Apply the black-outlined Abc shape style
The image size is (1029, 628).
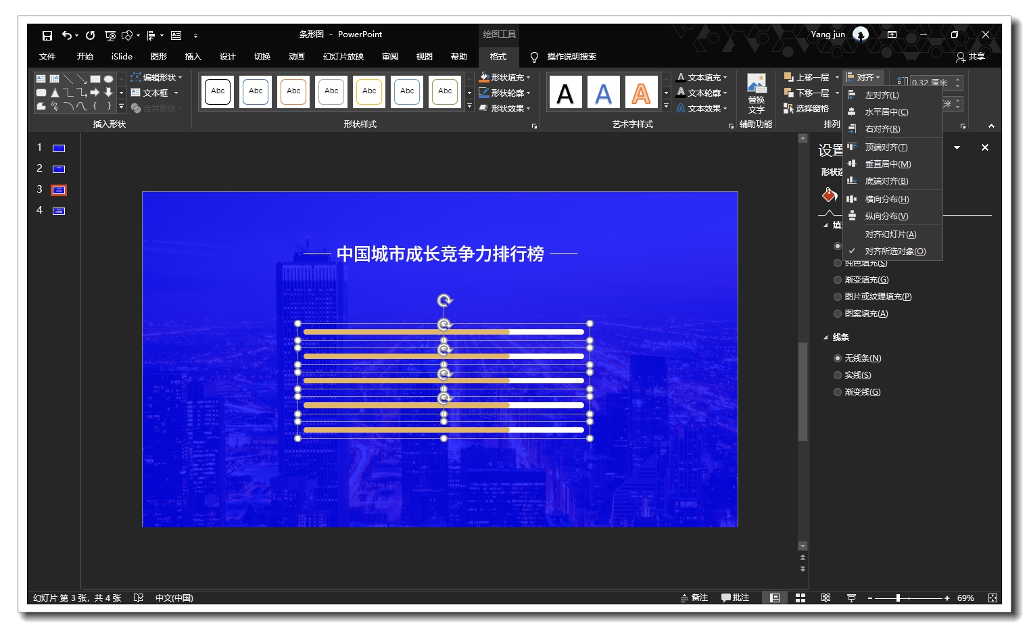[x=218, y=91]
